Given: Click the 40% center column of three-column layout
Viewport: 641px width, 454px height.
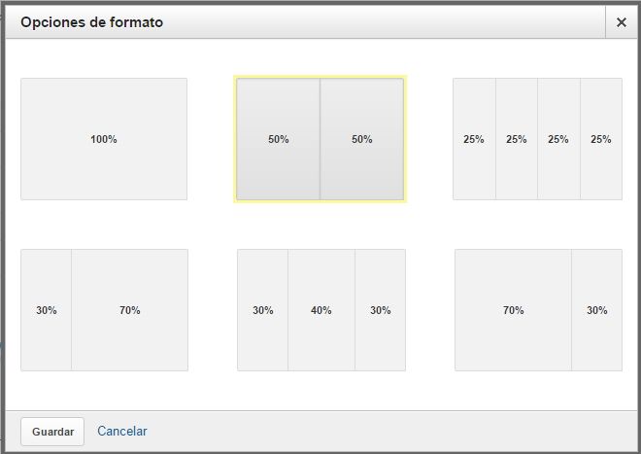Looking at the screenshot, I should [321, 310].
